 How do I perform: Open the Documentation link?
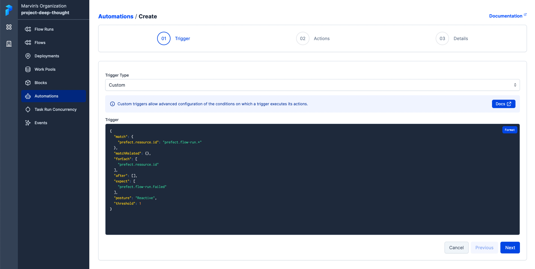pos(508,16)
